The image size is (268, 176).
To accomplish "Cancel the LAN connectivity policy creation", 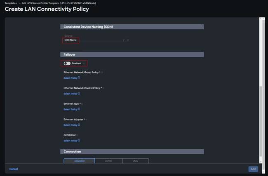I will point(14,169).
